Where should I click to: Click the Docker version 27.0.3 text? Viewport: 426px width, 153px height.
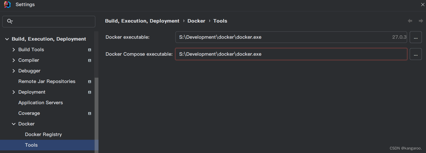click(x=399, y=37)
